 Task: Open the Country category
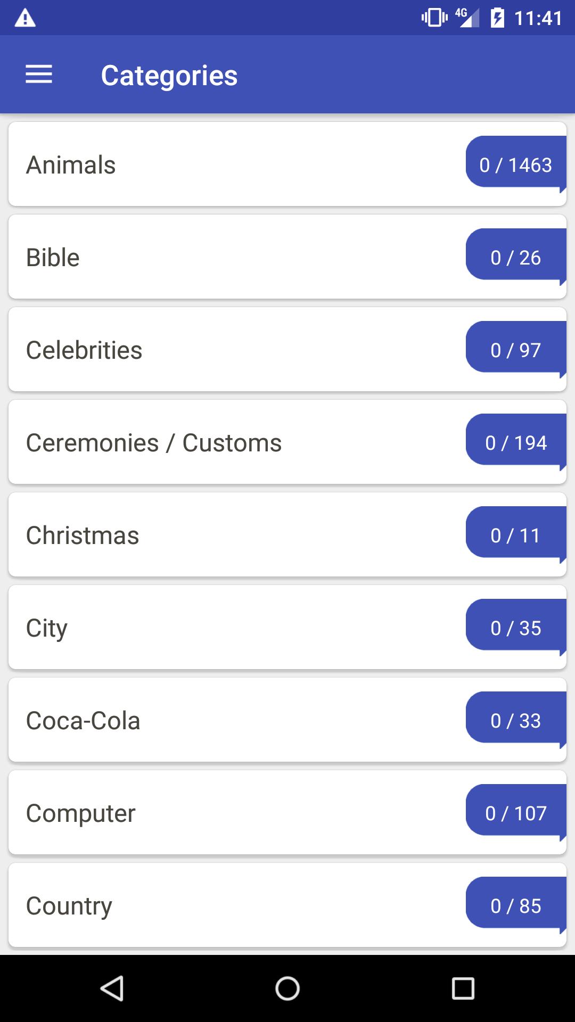pos(234,905)
